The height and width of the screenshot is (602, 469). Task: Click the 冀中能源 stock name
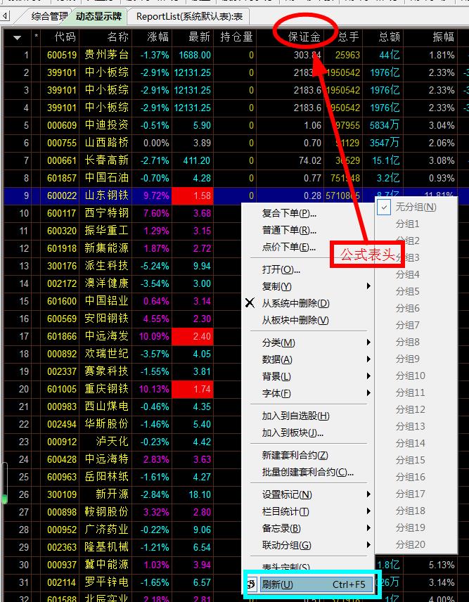(106, 564)
